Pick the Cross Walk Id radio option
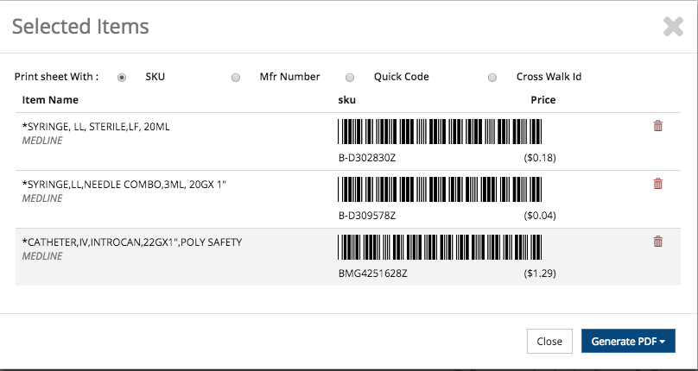 point(492,78)
